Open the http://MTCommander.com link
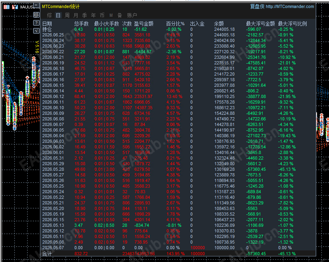 pyautogui.click(x=290, y=6)
